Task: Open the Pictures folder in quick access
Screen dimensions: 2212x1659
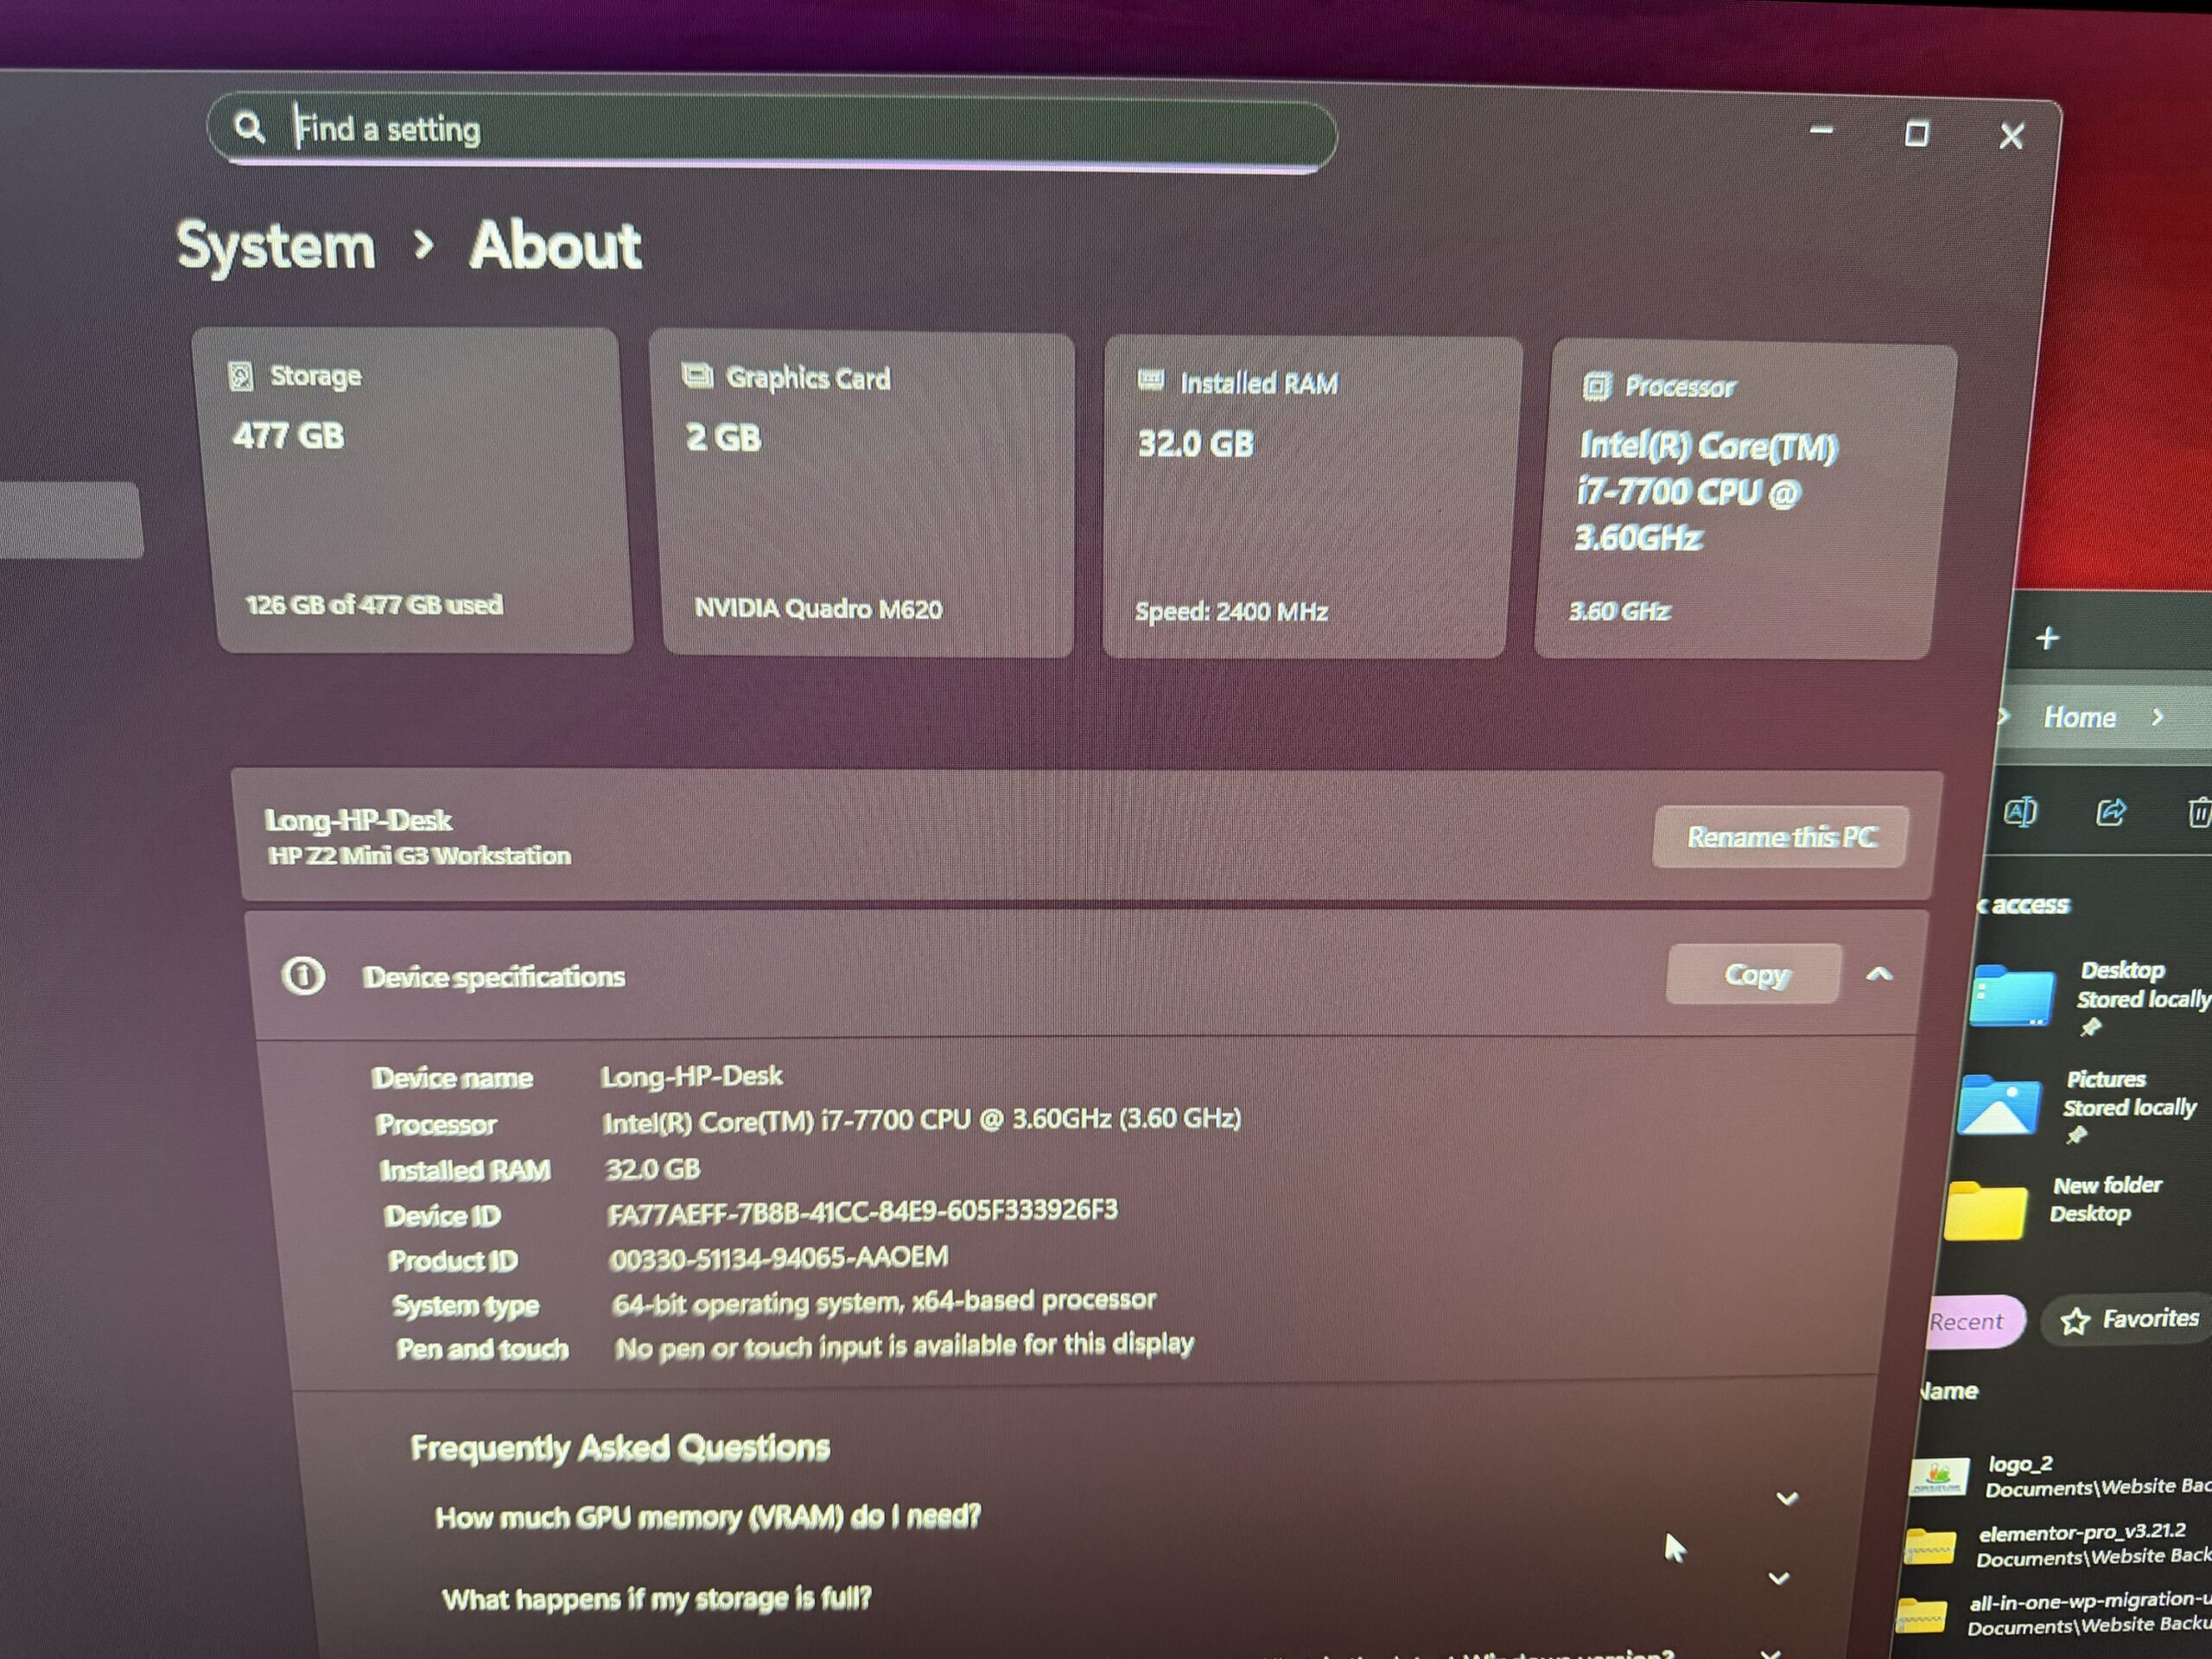Action: 2000,1106
